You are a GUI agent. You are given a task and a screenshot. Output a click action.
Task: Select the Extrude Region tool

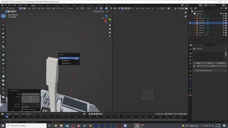[x=3, y=55]
